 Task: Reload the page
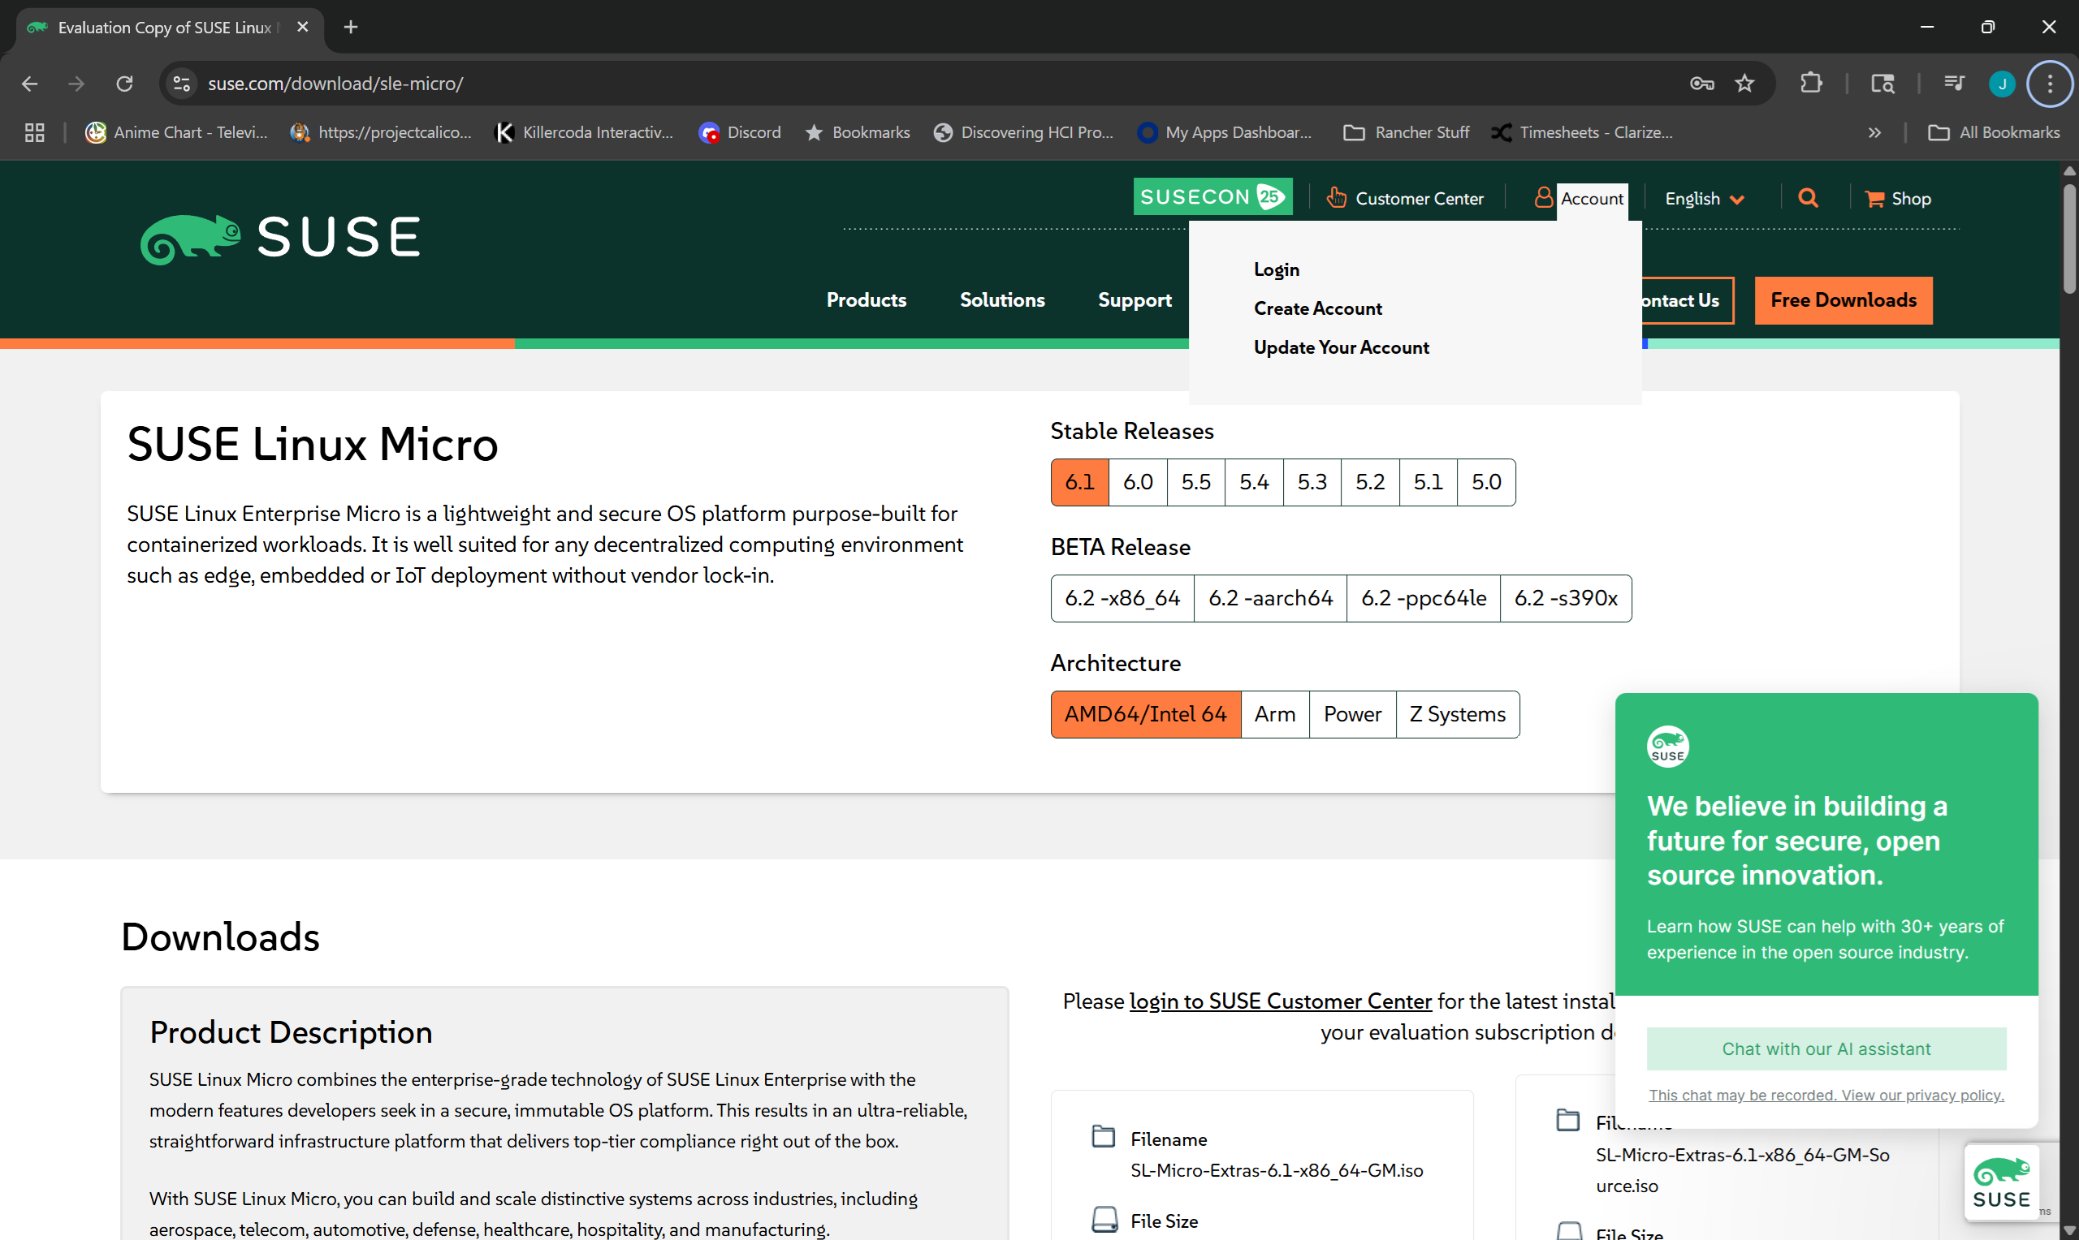point(124,84)
